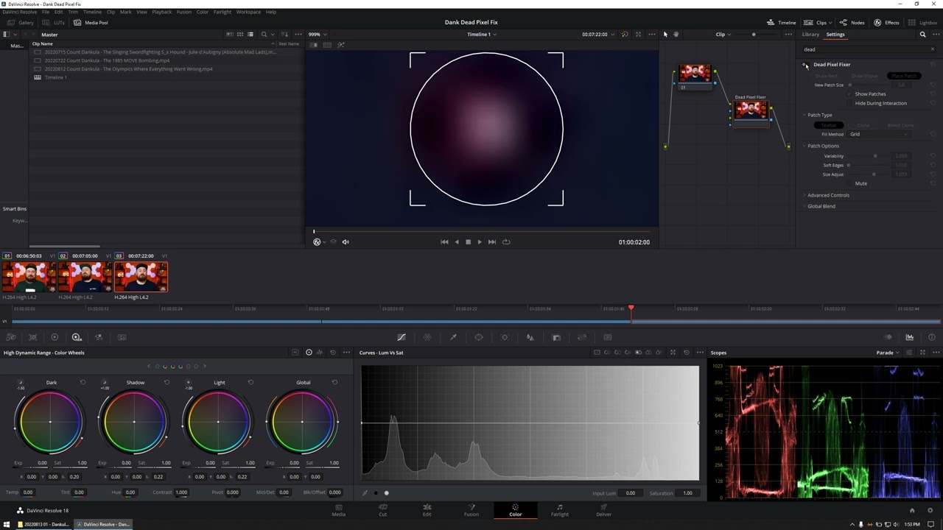Go to the Fusion page

(471, 510)
